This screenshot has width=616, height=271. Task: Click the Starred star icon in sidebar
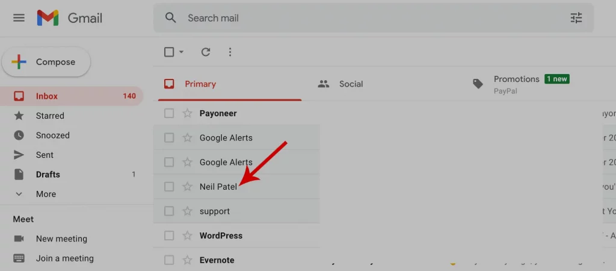(x=19, y=116)
